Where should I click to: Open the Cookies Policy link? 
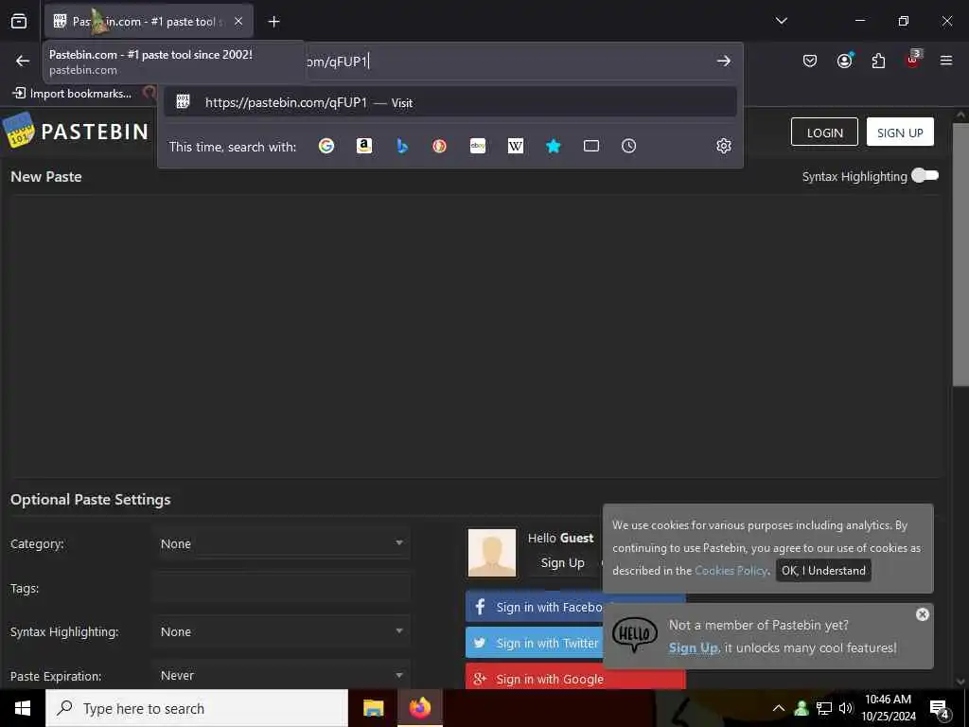tap(731, 571)
